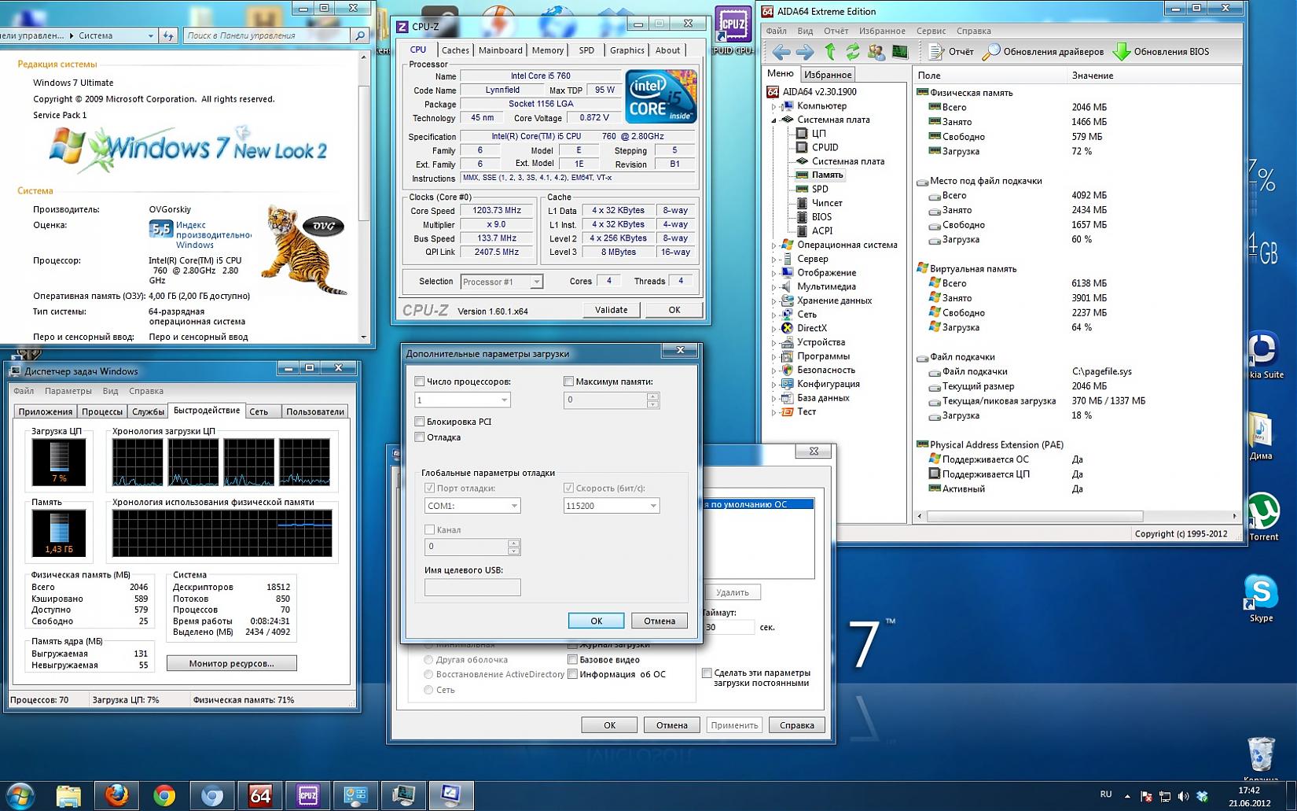Viewport: 1297px width, 811px height.
Task: Click the driver updates magnifier icon
Action: point(991,52)
